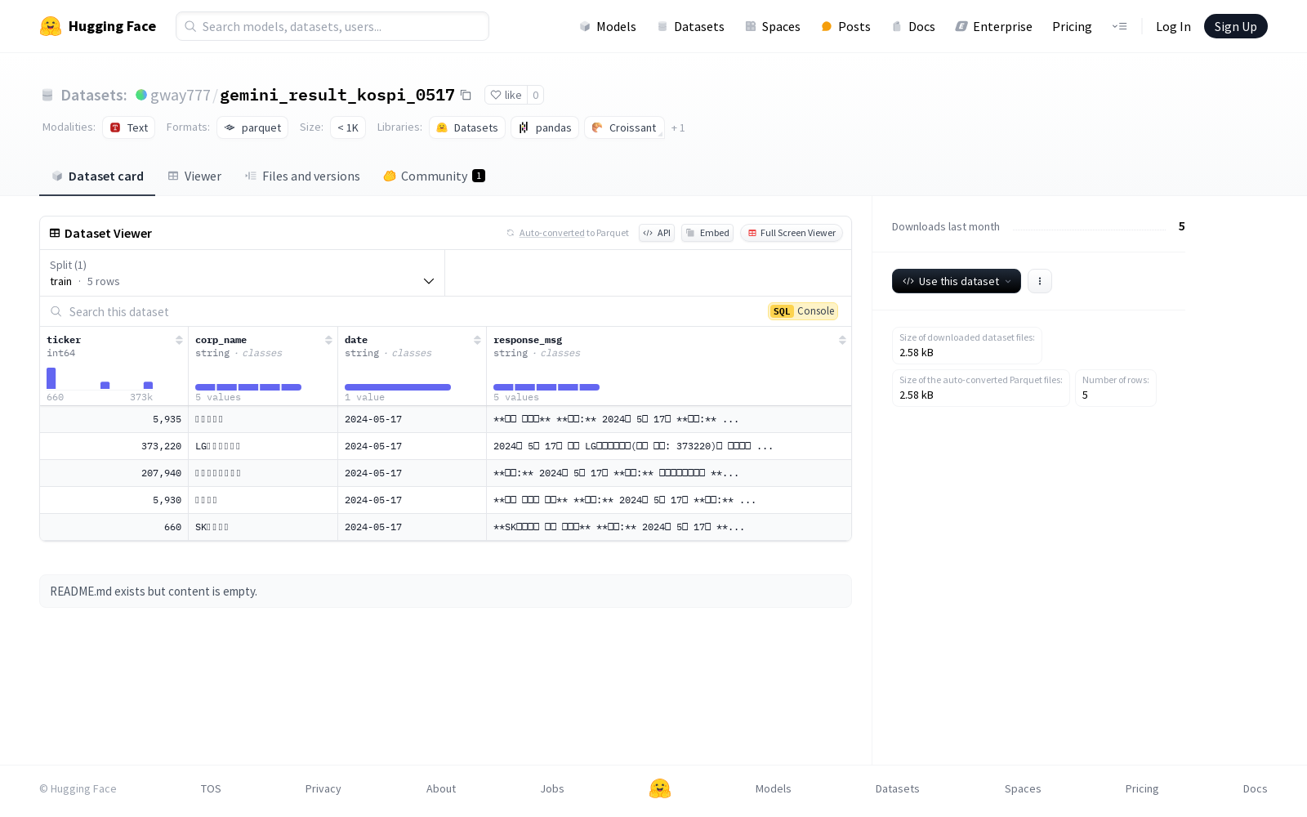The width and height of the screenshot is (1307, 817).
Task: Open the footer Privacy link
Action: tap(323, 788)
